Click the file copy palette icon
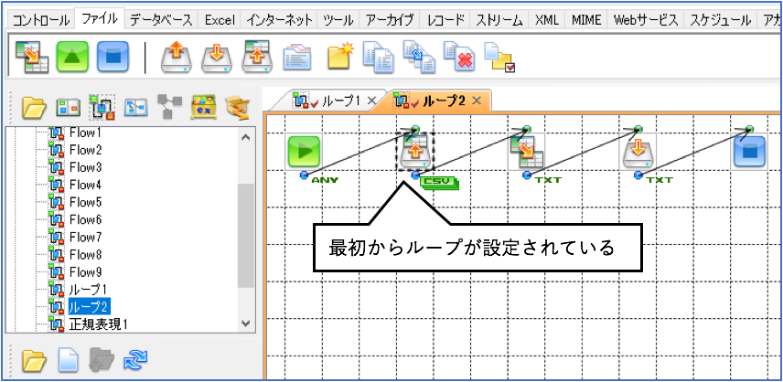 coord(379,57)
